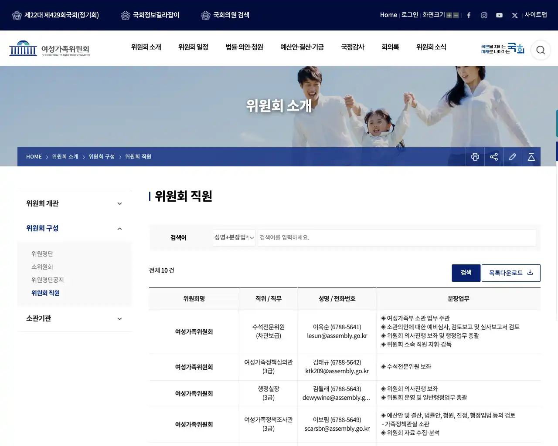This screenshot has height=446, width=558.
Task: Open site search with the magnifier icon
Action: coord(541,50)
